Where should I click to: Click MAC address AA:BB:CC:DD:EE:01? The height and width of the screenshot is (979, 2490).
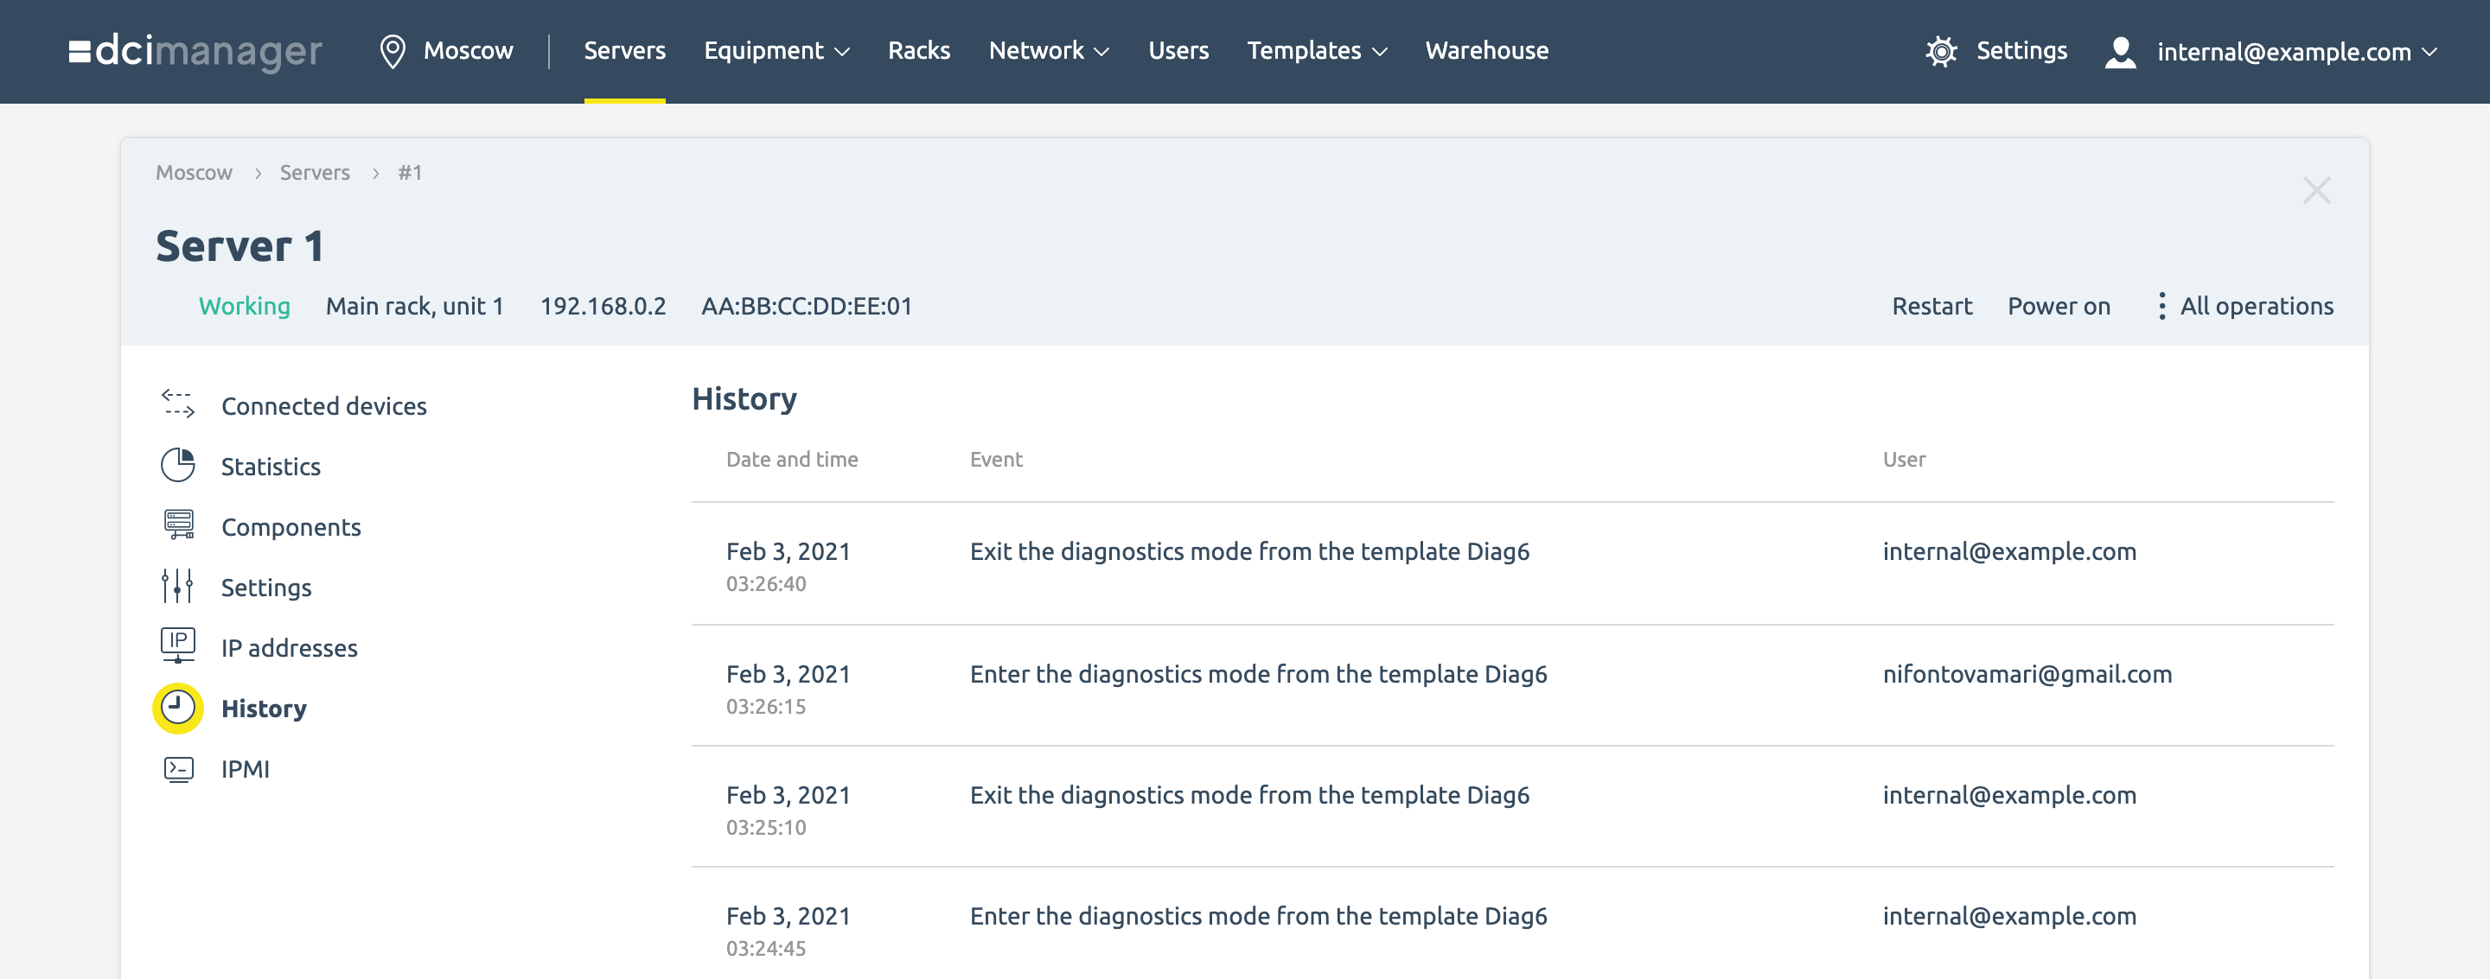[806, 307]
